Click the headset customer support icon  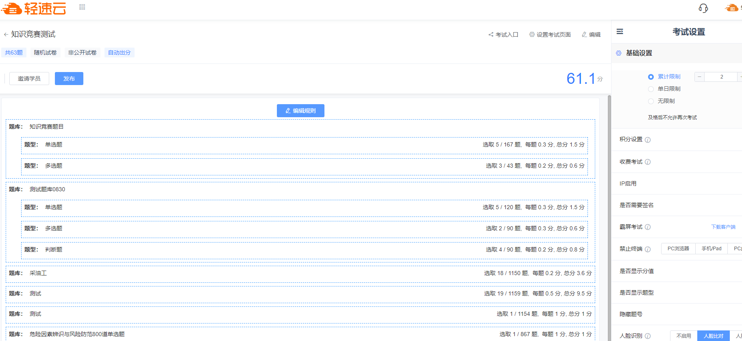tap(703, 8)
